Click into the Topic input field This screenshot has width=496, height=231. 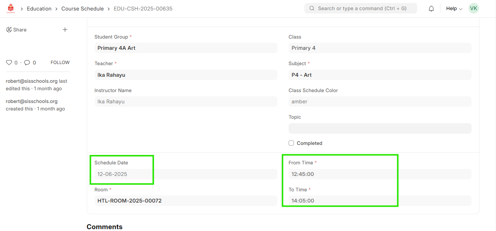click(380, 128)
